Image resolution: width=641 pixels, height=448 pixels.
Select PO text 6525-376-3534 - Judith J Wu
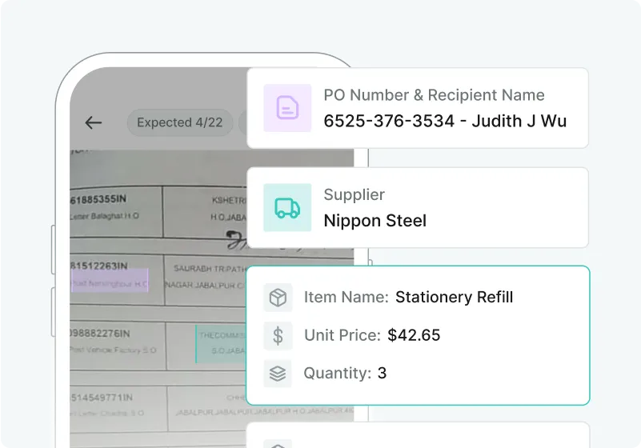click(445, 121)
